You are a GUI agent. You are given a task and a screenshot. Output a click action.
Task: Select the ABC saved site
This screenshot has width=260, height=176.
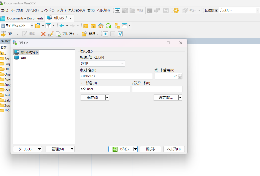(x=24, y=58)
